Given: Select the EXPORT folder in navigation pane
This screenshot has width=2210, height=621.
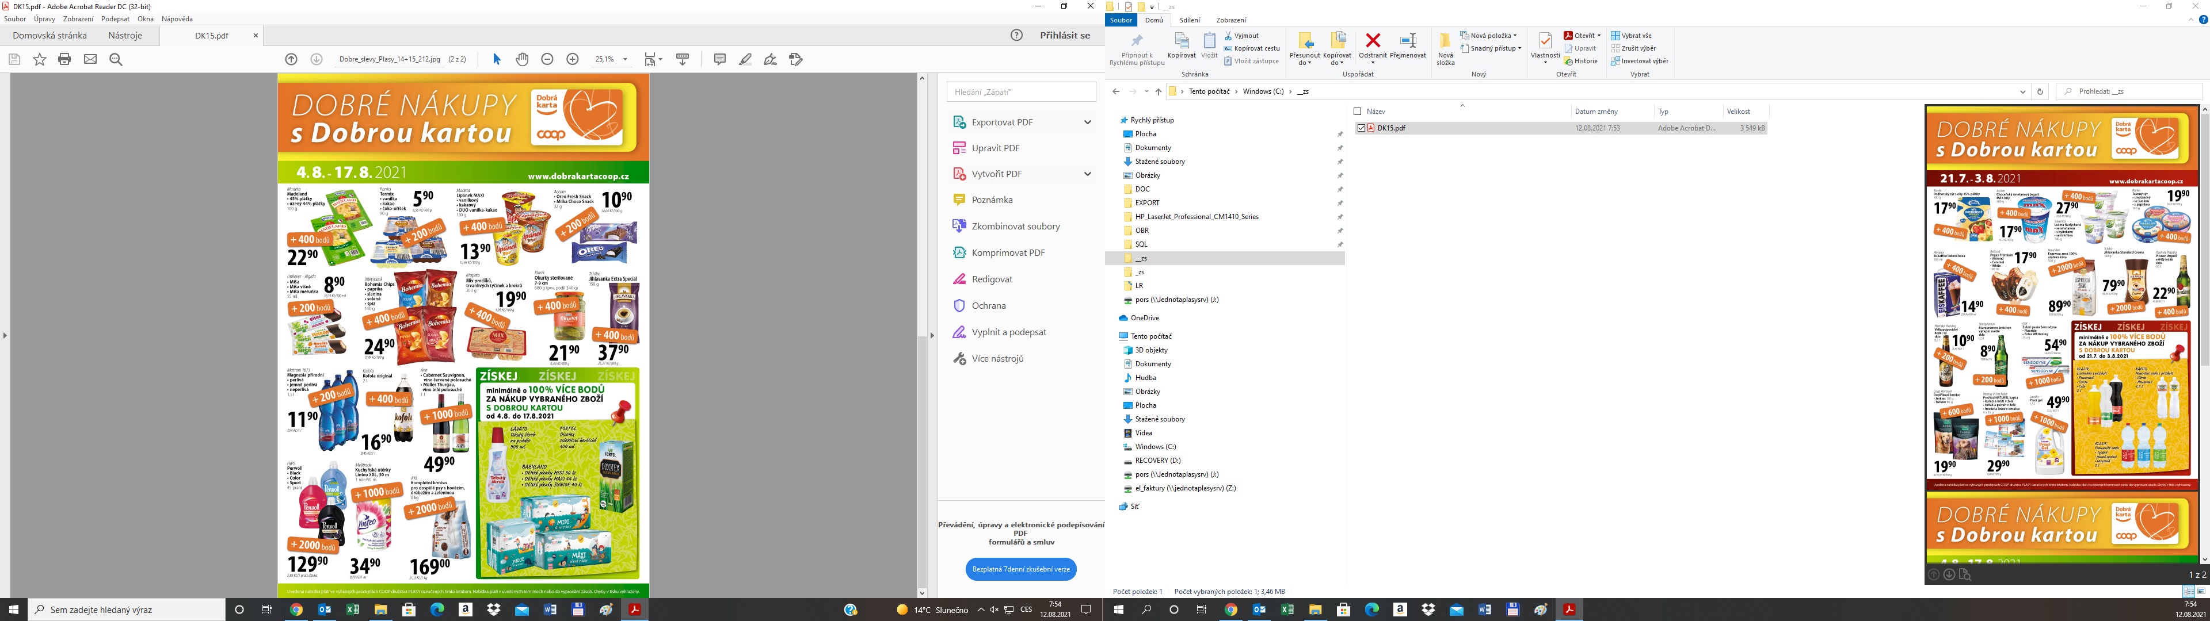Looking at the screenshot, I should pos(1146,202).
